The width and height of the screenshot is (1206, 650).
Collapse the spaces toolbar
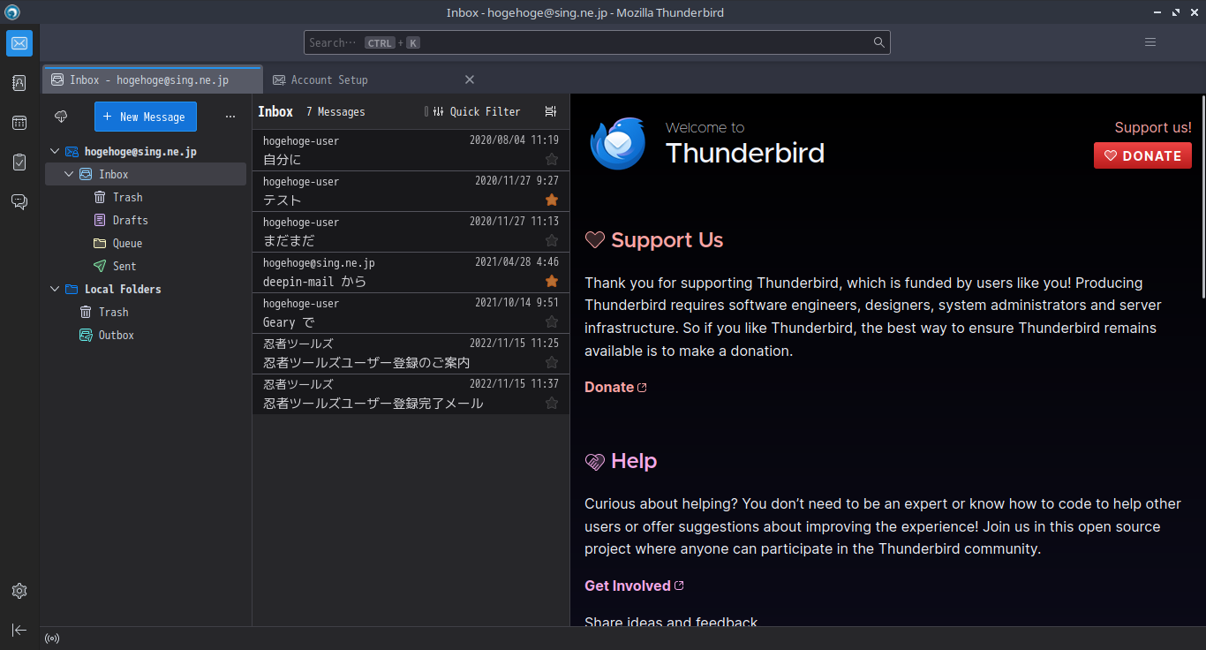click(19, 630)
